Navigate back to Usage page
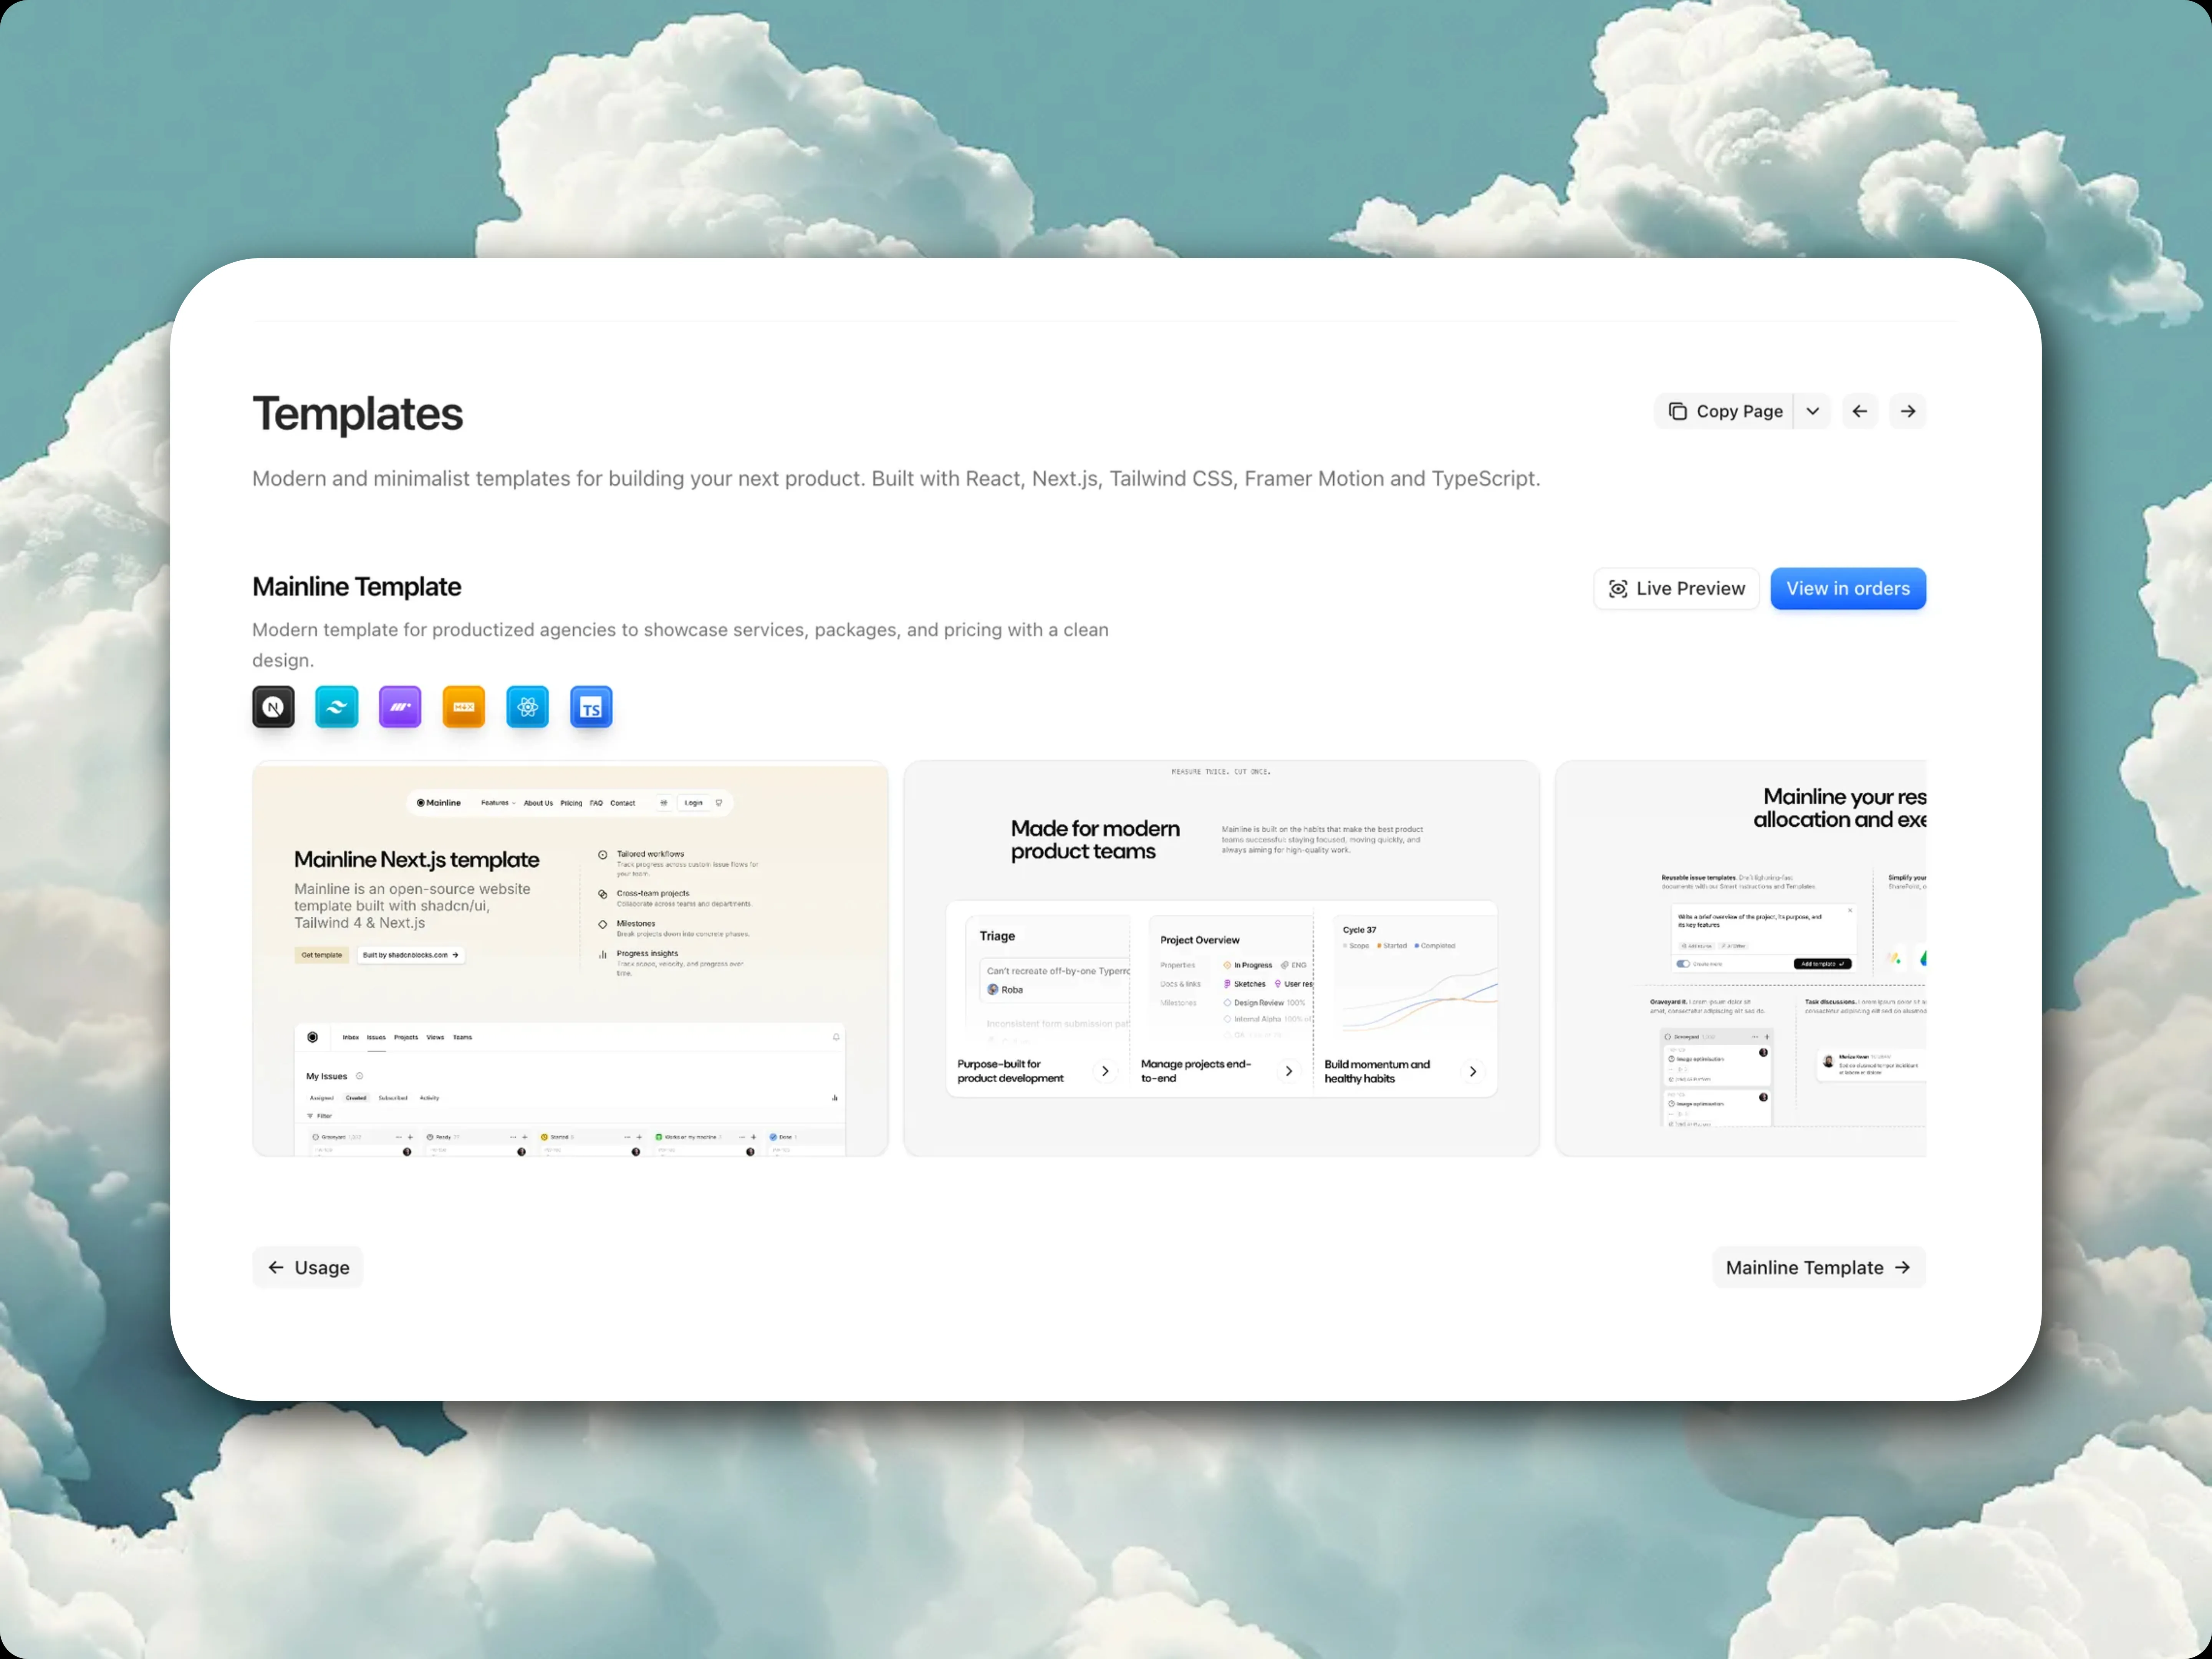 (308, 1267)
